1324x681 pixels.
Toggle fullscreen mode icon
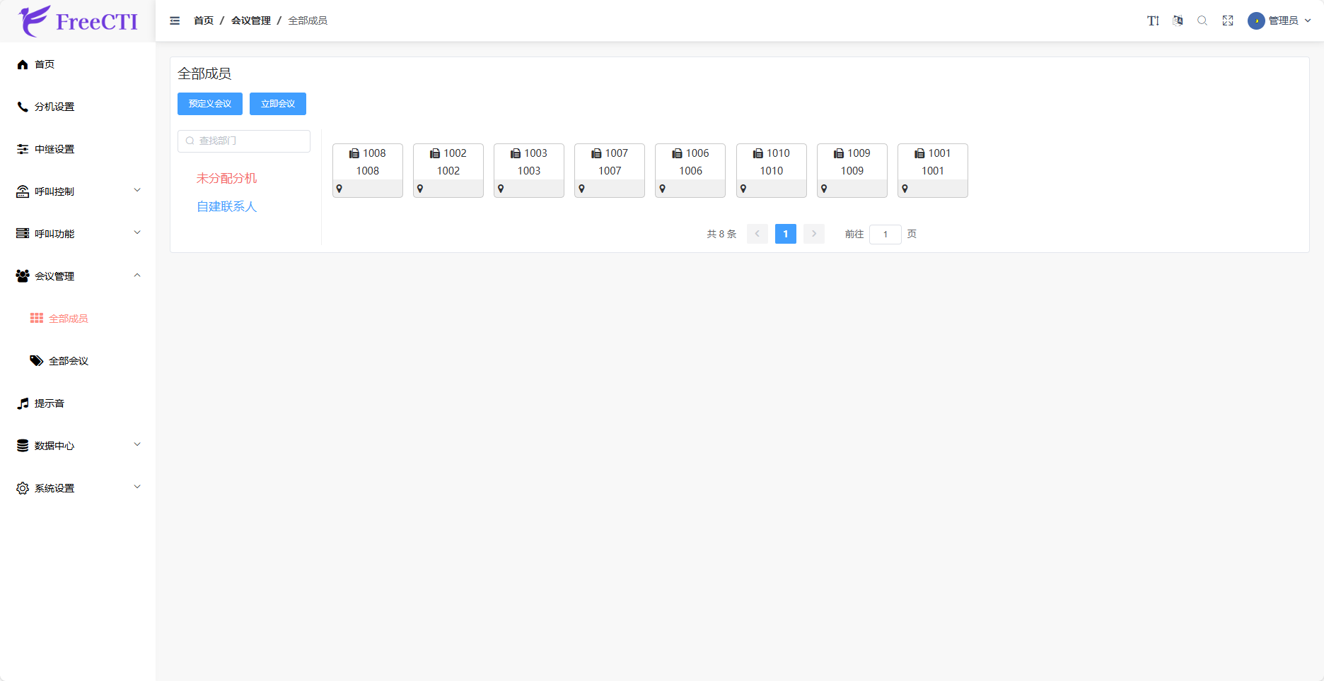(1228, 21)
